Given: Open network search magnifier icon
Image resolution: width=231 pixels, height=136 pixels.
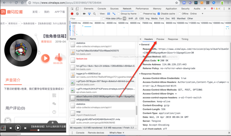Looking at the screenshot, I should click(94, 14).
